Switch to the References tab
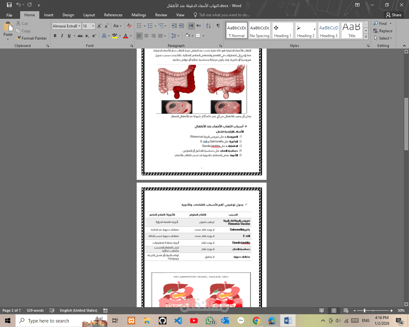Image resolution: width=409 pixels, height=327 pixels. click(113, 15)
